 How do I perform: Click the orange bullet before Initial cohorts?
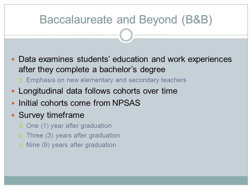tap(13, 103)
